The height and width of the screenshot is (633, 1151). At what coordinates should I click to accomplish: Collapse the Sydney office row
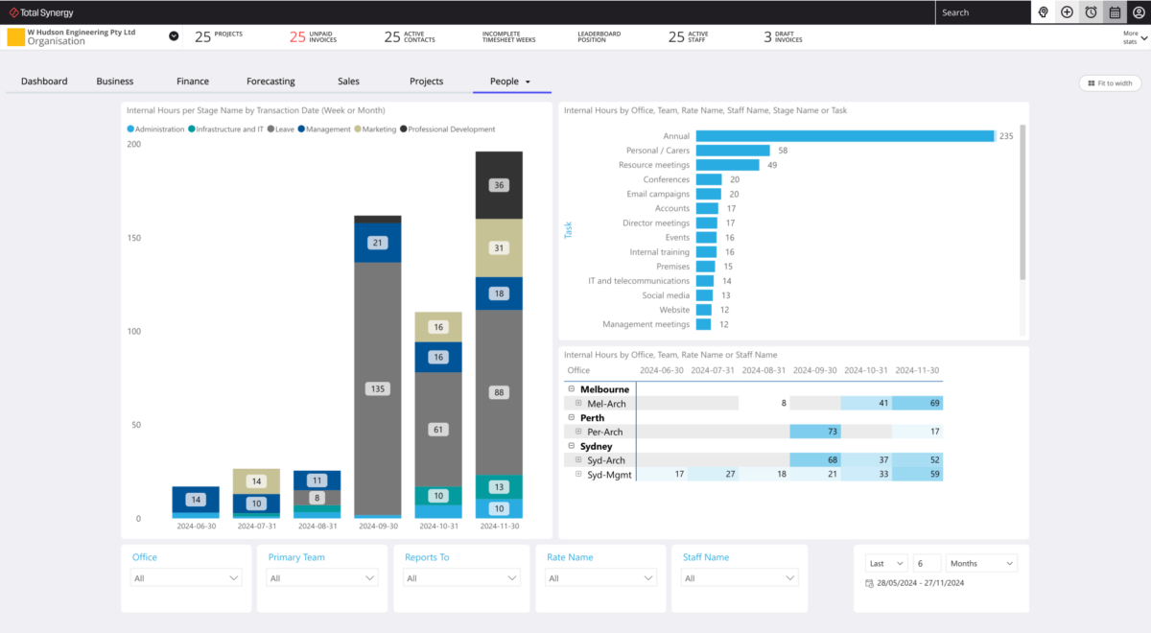pos(574,446)
